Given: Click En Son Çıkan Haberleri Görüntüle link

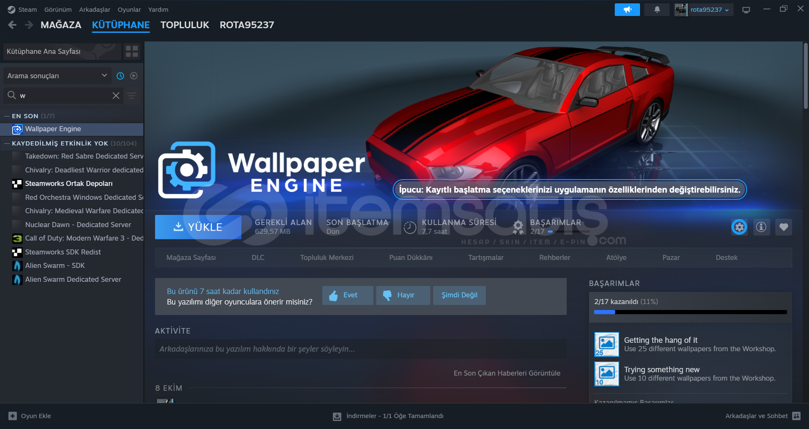Looking at the screenshot, I should click(507, 373).
